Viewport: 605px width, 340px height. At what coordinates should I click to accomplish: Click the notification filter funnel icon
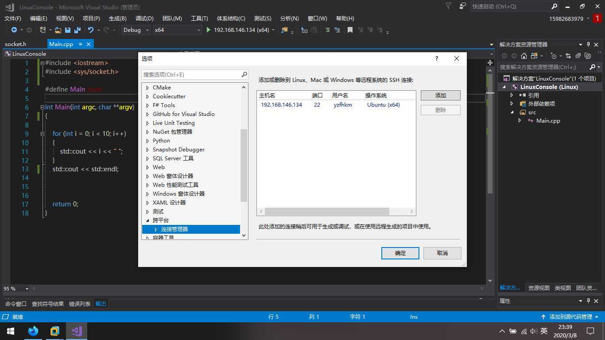point(449,6)
